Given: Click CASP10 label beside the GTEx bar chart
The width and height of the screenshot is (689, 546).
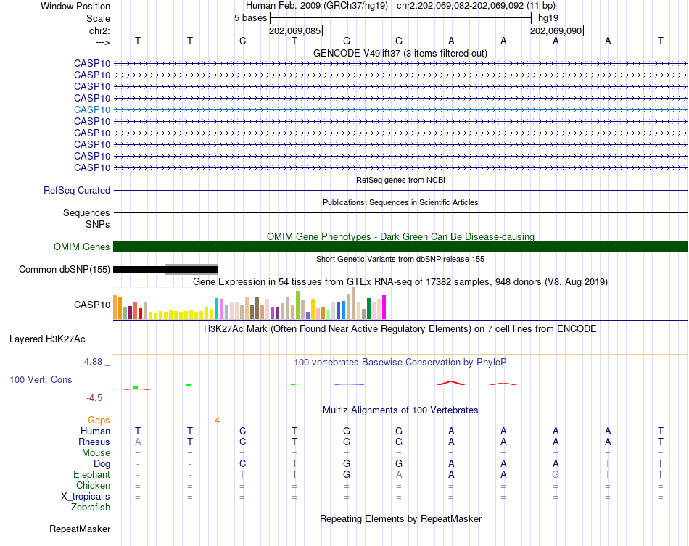Looking at the screenshot, I should pyautogui.click(x=92, y=305).
